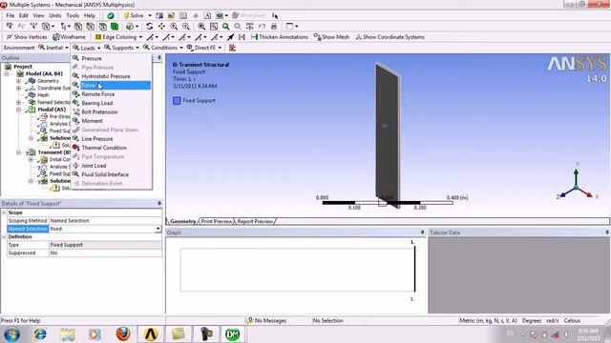Choose Line Pressure from Loads menu
611x343 pixels.
coord(112,139)
